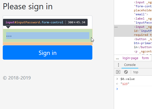Screen dimensions: 152x109
Task: Select the label inputPassword element node
Action: pyautogui.click(x=143, y=21)
